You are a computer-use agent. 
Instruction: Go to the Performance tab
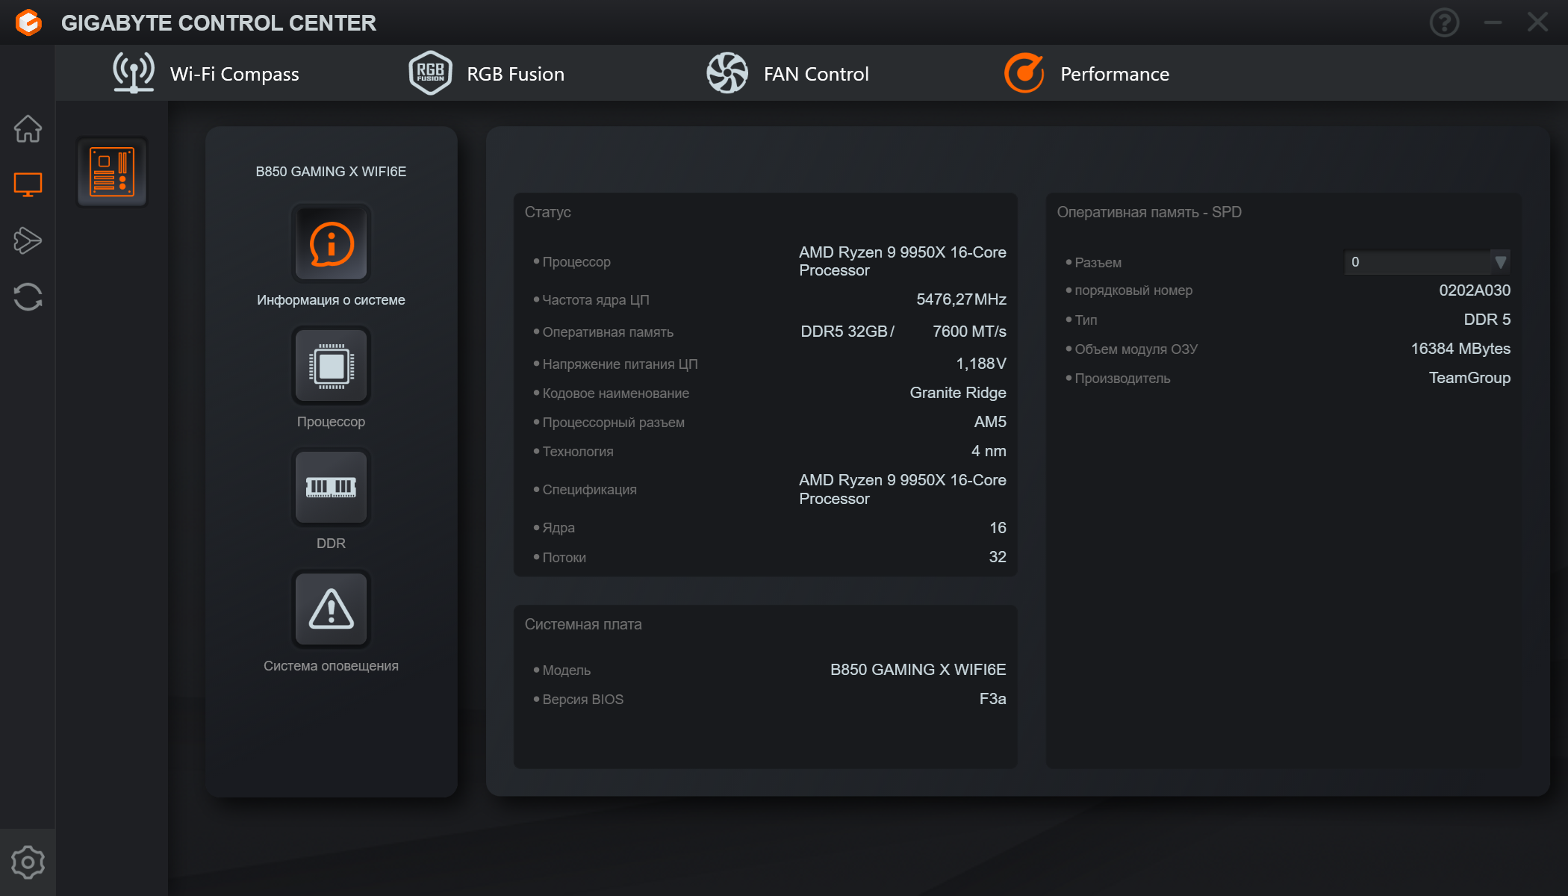pos(1086,73)
